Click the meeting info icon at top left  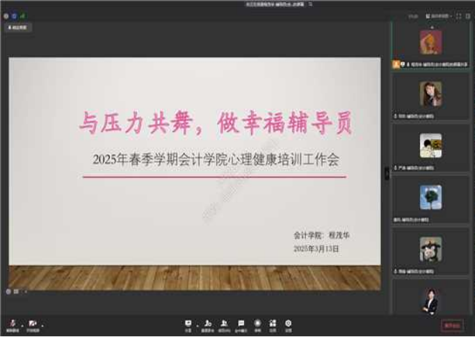click(6, 15)
